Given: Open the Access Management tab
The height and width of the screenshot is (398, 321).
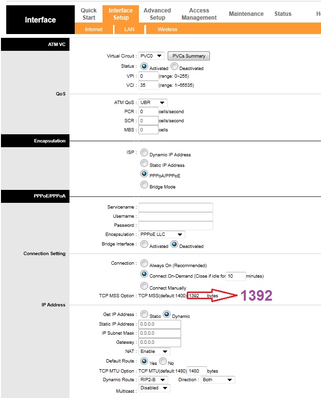Looking at the screenshot, I should point(199,14).
